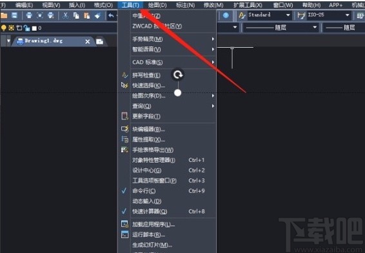The height and width of the screenshot is (253, 365).
Task: Choose 更新字段(T) menu entry
Action: (x=166, y=116)
